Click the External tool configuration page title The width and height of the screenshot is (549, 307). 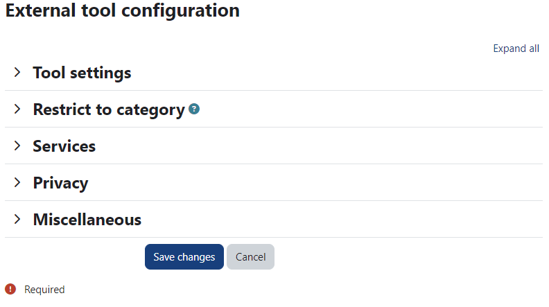(x=123, y=10)
